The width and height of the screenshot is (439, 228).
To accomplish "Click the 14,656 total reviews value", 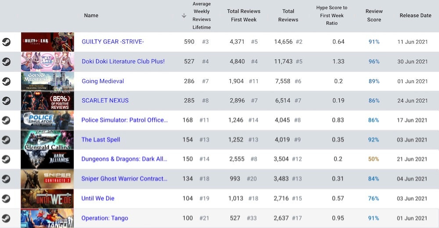I will coord(283,42).
